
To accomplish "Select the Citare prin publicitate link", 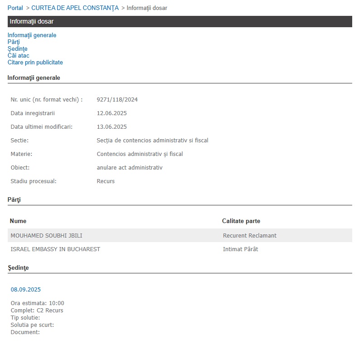I will tap(35, 62).
